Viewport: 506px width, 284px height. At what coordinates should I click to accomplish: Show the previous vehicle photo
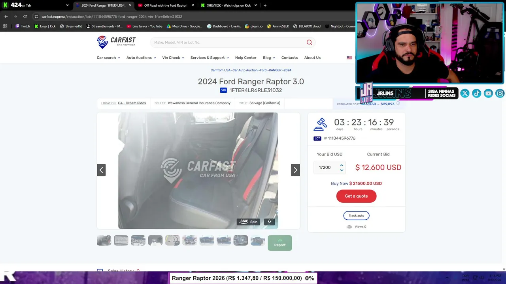pyautogui.click(x=101, y=170)
